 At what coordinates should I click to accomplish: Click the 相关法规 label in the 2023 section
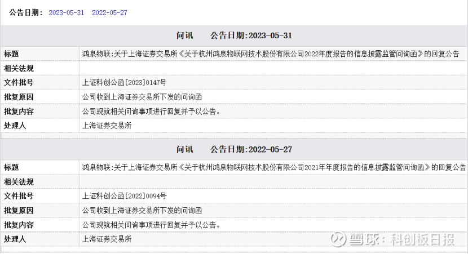tap(19, 69)
